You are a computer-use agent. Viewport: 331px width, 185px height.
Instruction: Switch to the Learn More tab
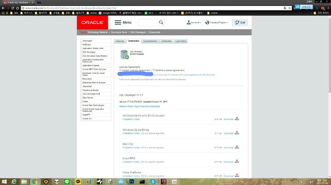pos(181,41)
